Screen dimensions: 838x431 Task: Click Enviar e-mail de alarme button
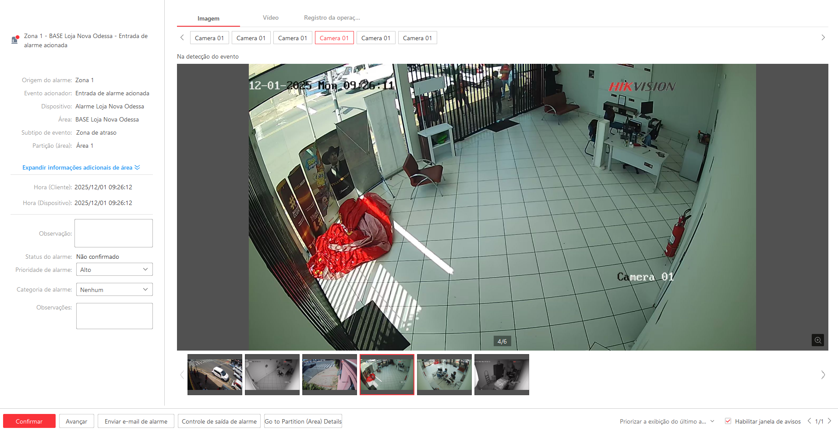pyautogui.click(x=136, y=421)
